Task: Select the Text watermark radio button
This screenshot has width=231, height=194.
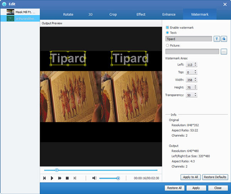Action: [x=167, y=33]
